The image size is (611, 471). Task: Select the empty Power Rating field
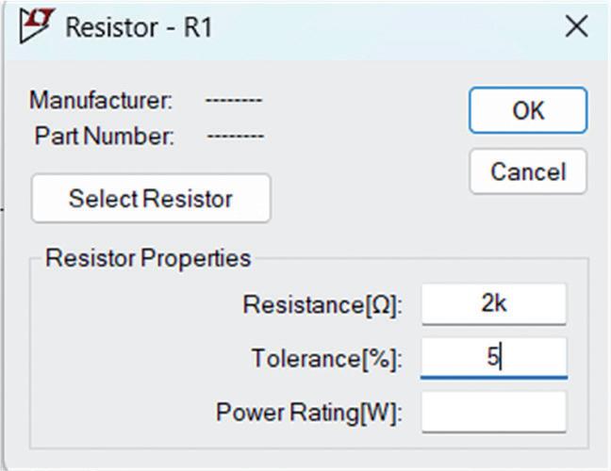point(493,412)
